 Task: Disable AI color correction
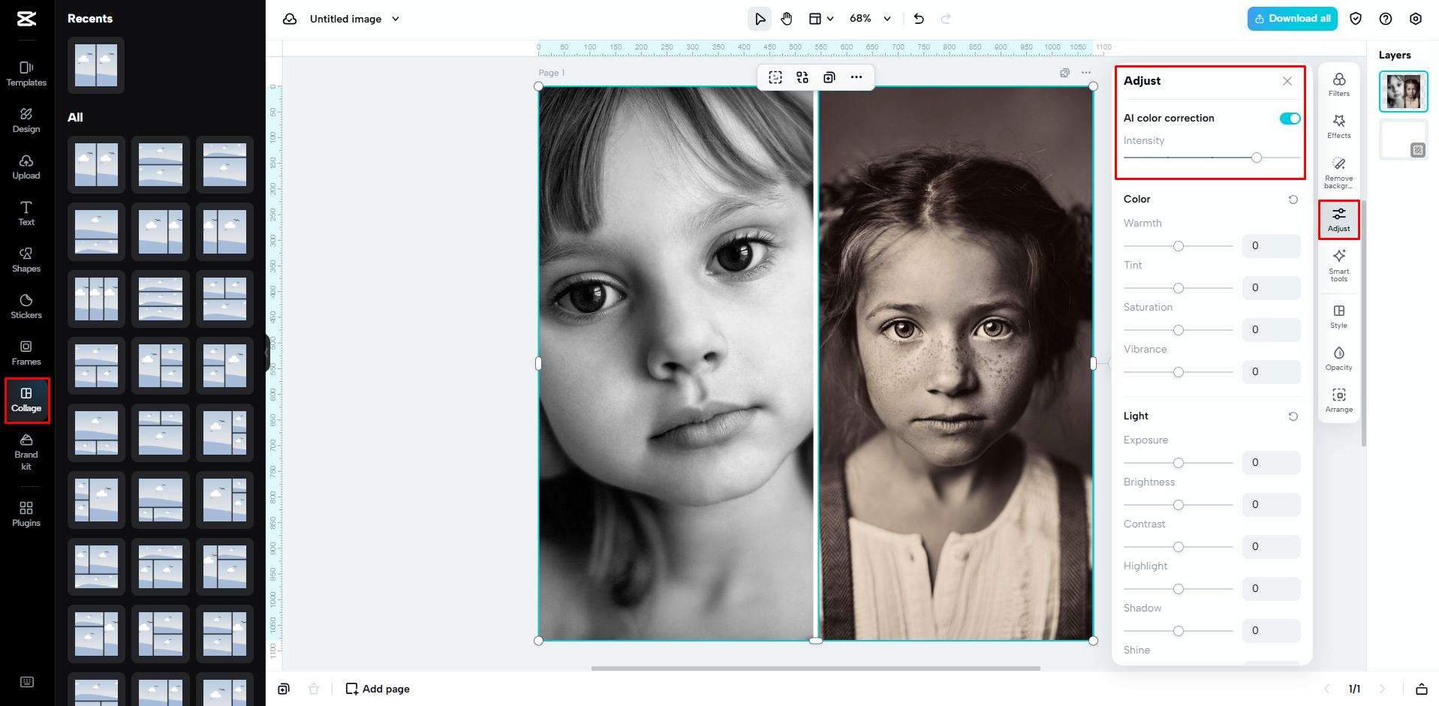[x=1290, y=118]
